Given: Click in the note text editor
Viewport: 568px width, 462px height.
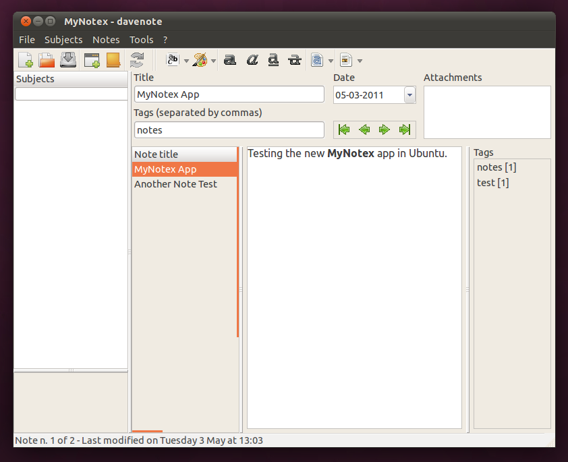Looking at the screenshot, I should point(354,288).
